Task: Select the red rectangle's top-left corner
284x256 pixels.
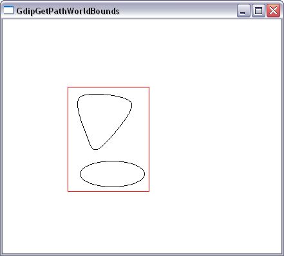Action: click(x=68, y=87)
